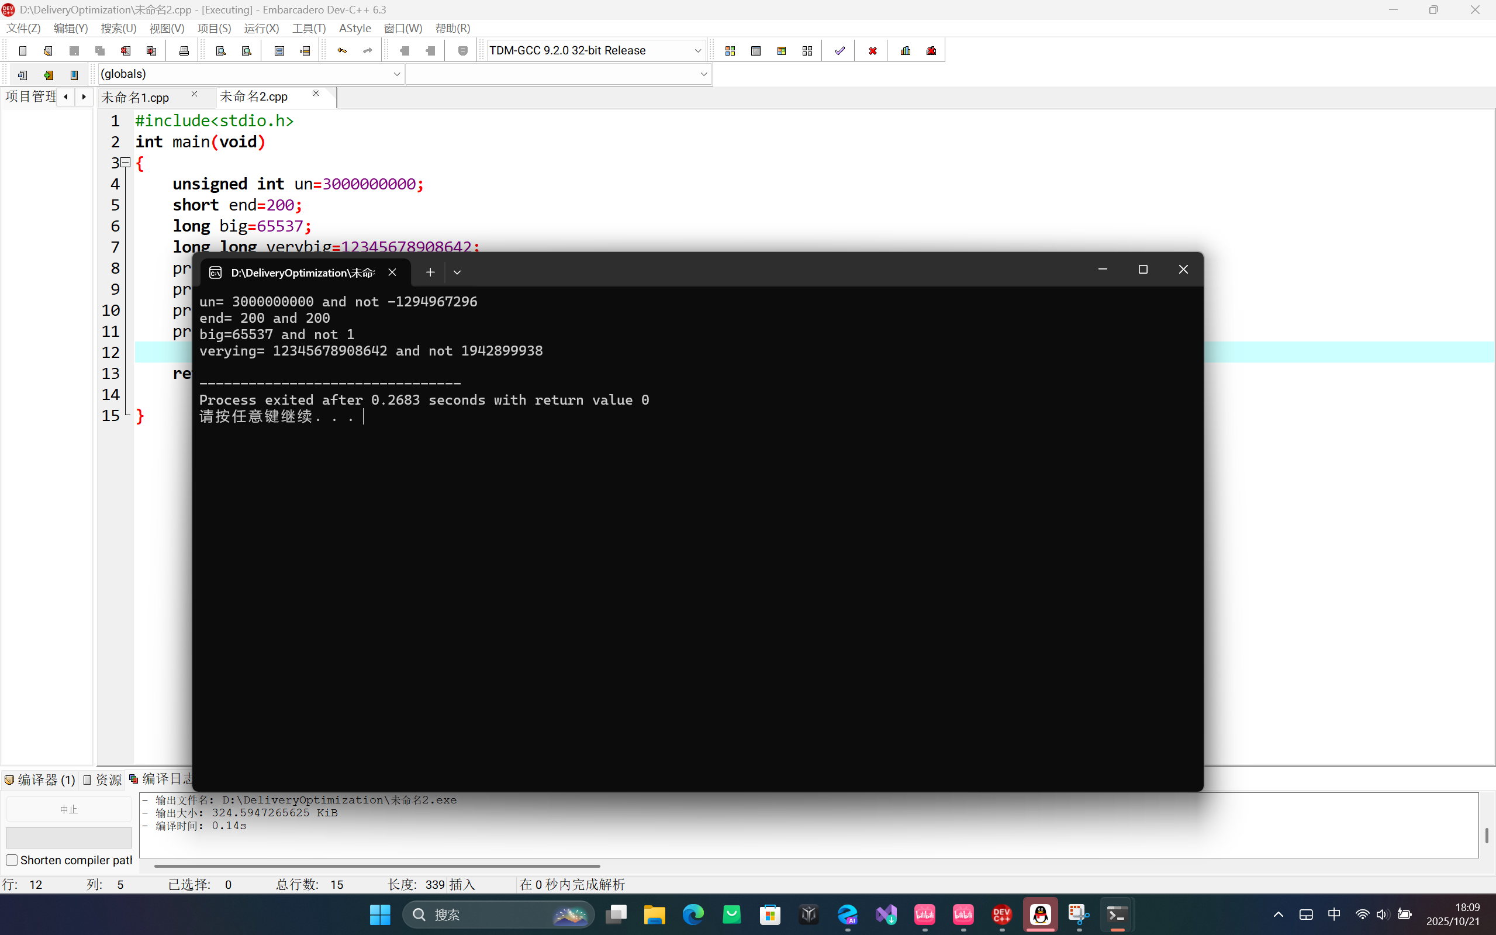Click the profile analysis bar chart icon
The image size is (1496, 935).
point(906,51)
